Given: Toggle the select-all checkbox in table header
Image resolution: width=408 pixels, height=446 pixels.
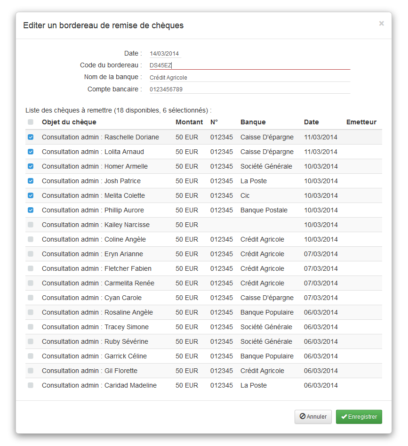Looking at the screenshot, I should tap(31, 122).
